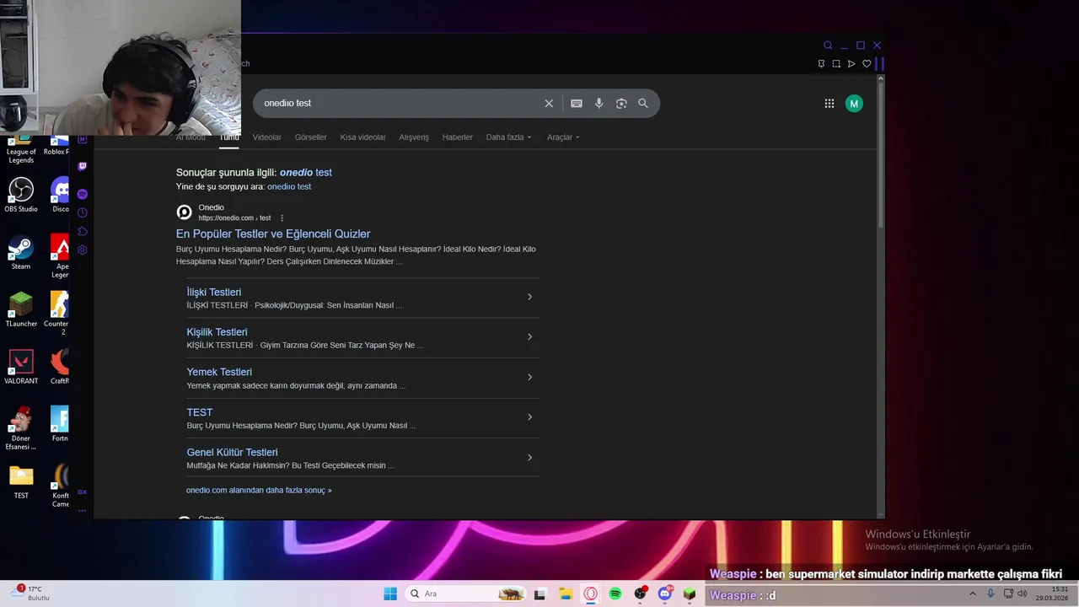Image resolution: width=1079 pixels, height=607 pixels.
Task: Launch Steam desktop shortcut
Action: 21,252
